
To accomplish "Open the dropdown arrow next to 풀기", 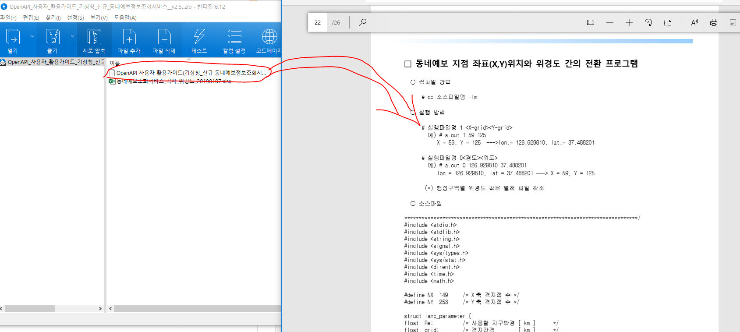I will point(72,37).
